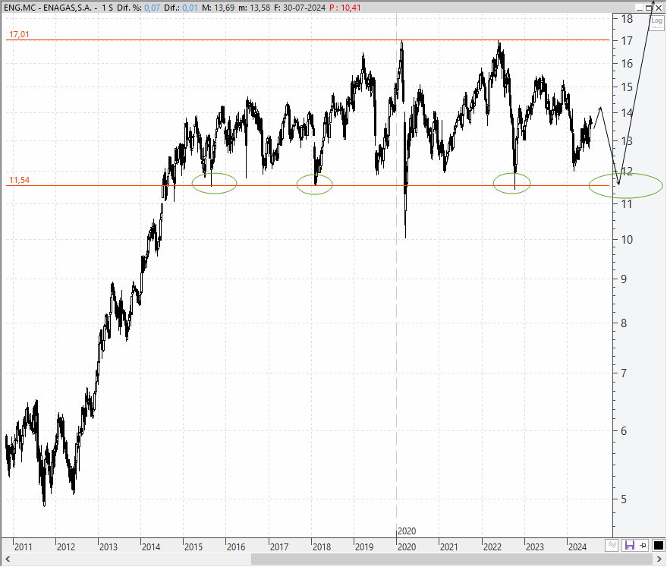This screenshot has width=667, height=567.
Task: Click the pushpin icon
Action: [643, 545]
